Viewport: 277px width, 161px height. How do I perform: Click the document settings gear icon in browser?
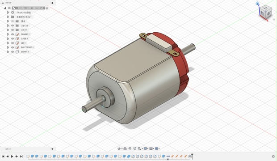[13, 13]
